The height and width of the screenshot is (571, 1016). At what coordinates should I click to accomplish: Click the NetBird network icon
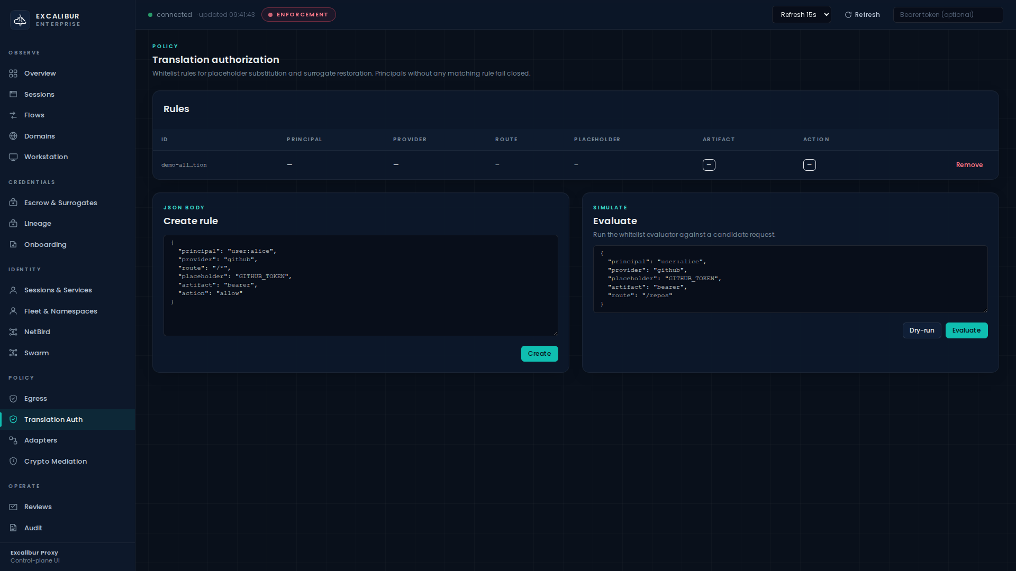(x=13, y=332)
